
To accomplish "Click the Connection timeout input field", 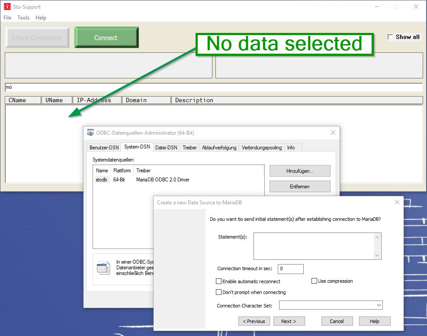I will [x=290, y=269].
